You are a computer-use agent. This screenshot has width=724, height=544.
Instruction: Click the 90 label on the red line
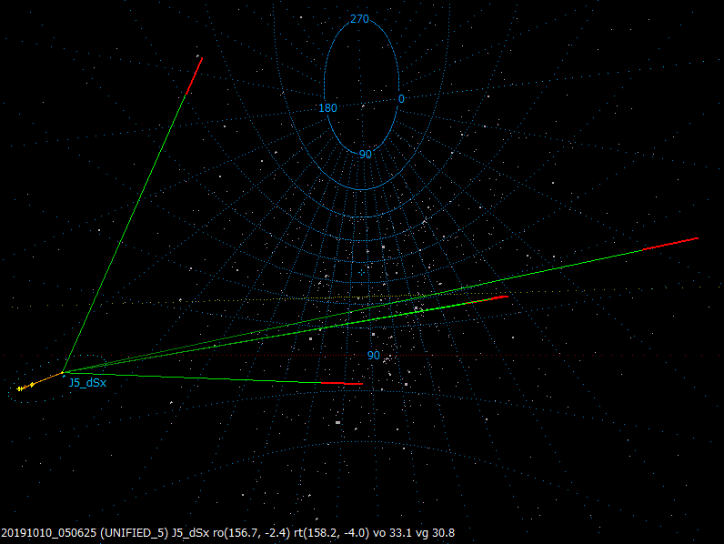(374, 356)
